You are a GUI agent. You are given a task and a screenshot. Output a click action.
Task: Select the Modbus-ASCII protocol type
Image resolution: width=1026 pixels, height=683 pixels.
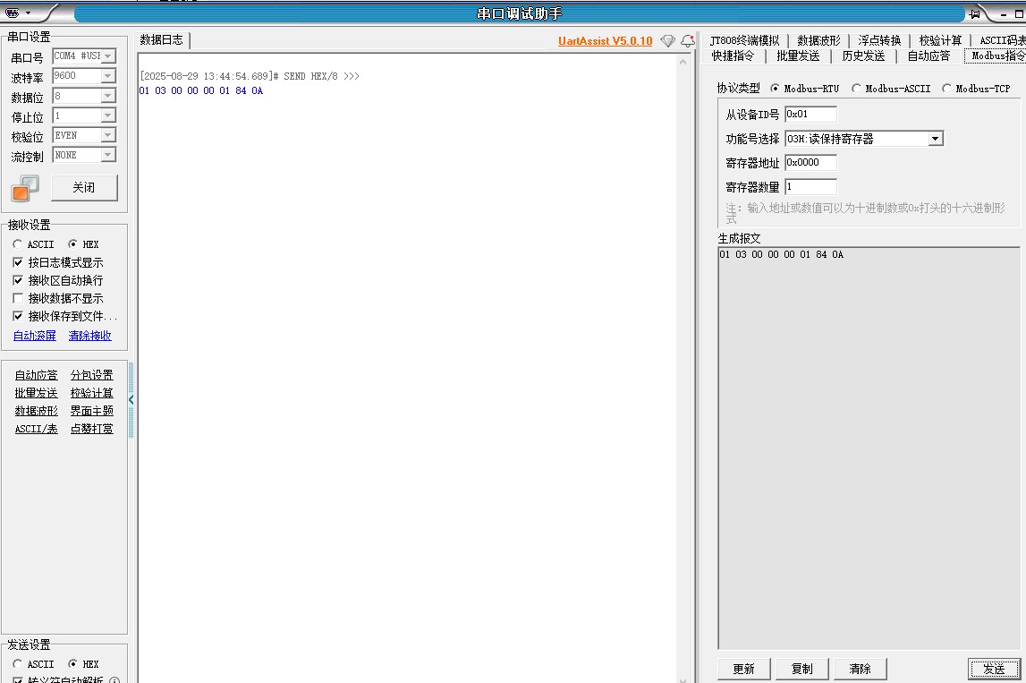coord(857,89)
